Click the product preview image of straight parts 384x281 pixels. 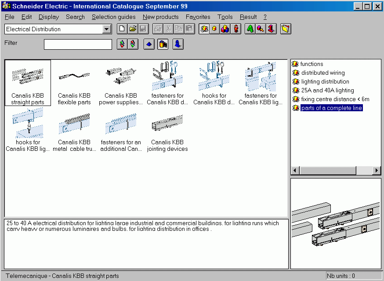[x=336, y=224]
